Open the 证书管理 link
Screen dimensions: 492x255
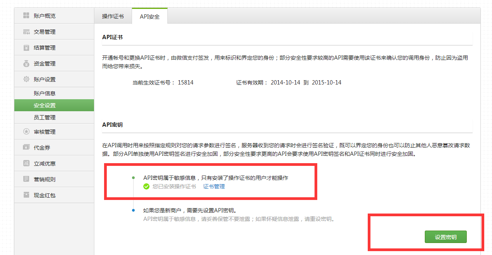point(214,186)
